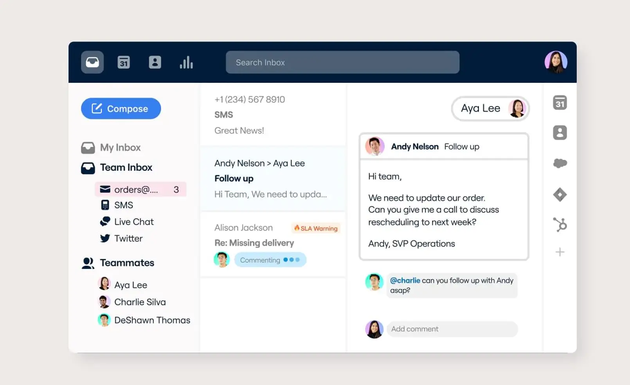630x385 pixels.
Task: Click the @charlie mention link in the comment
Action: pos(405,280)
